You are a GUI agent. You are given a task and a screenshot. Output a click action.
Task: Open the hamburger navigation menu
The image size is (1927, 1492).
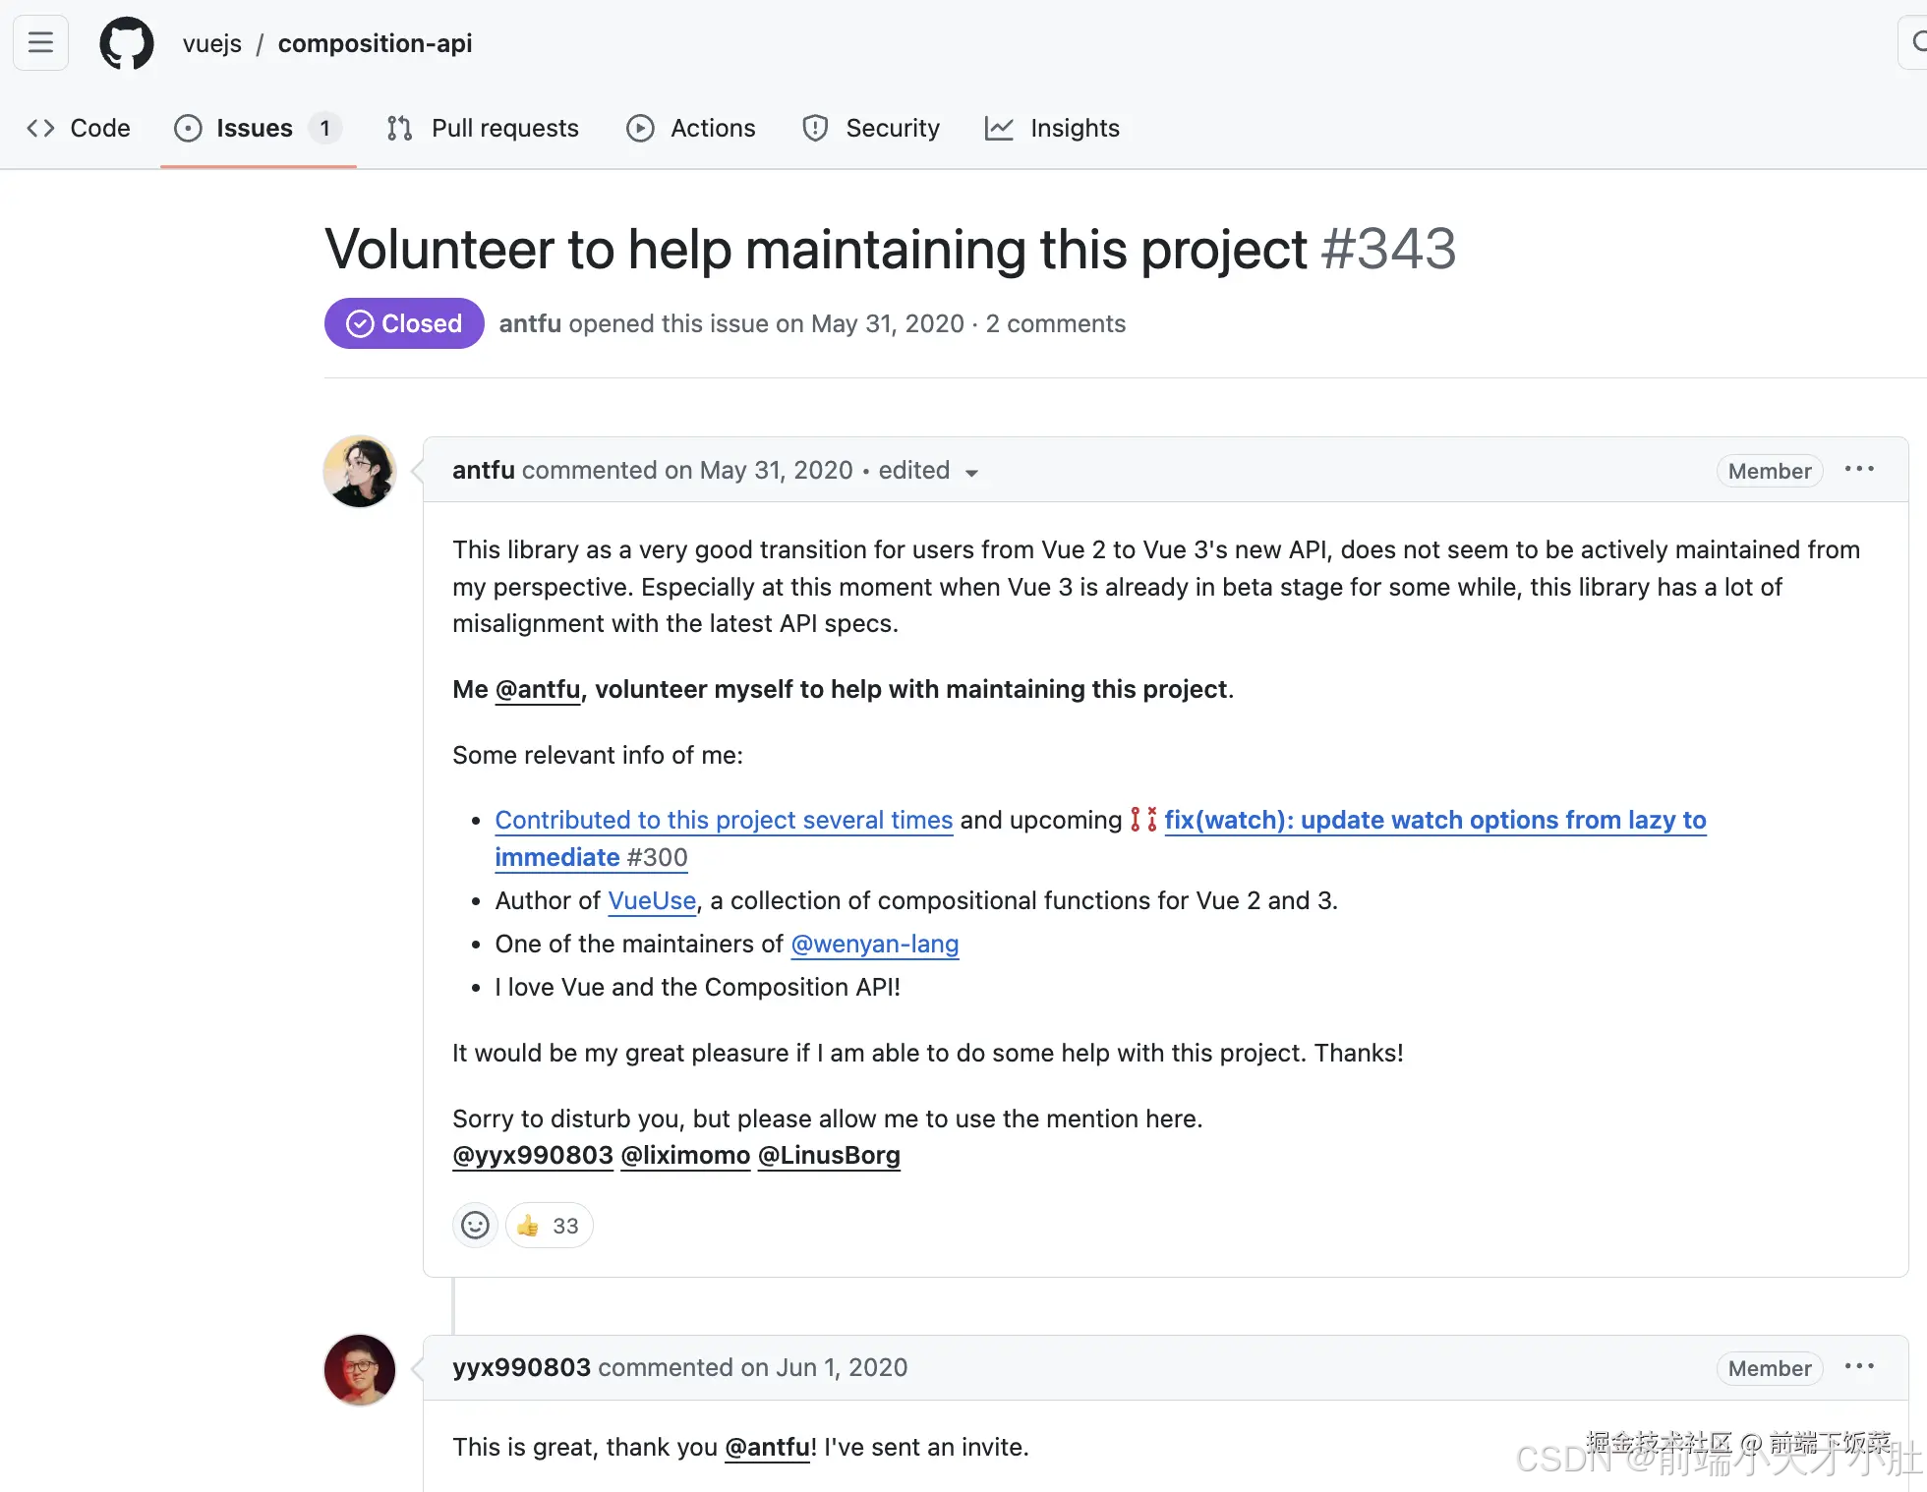39,42
